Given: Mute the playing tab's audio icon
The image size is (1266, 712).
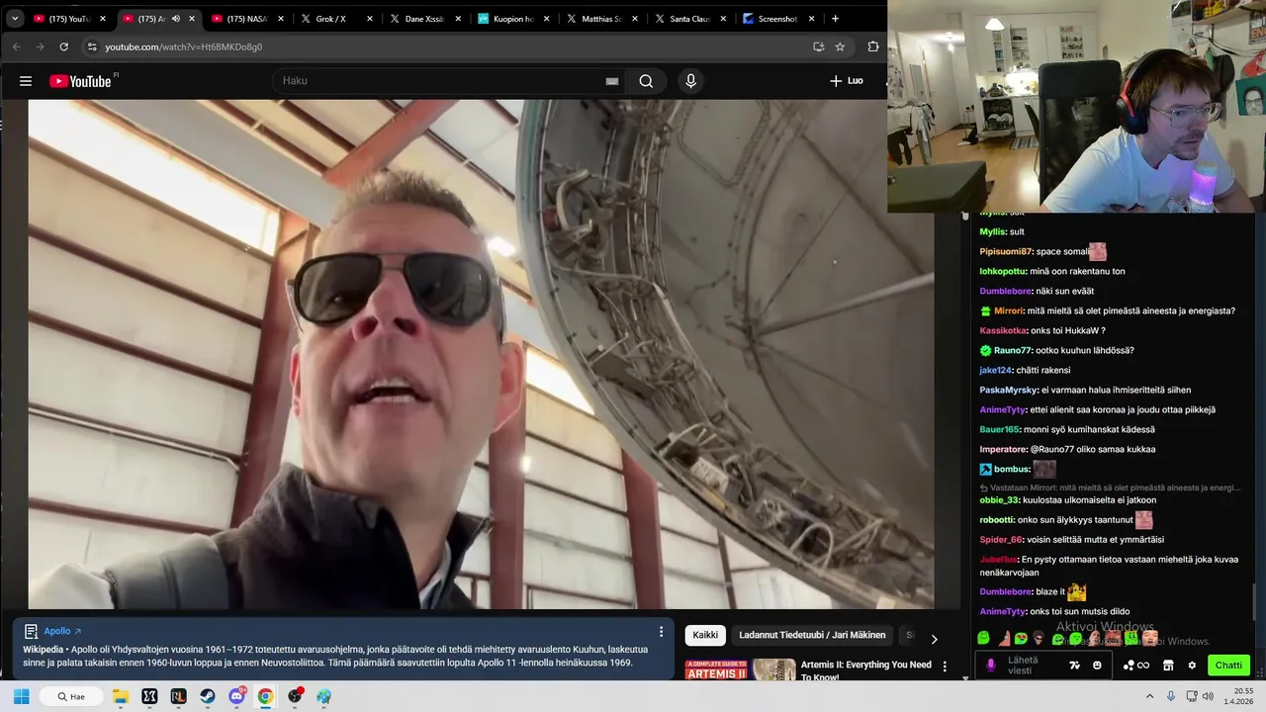Looking at the screenshot, I should (176, 19).
